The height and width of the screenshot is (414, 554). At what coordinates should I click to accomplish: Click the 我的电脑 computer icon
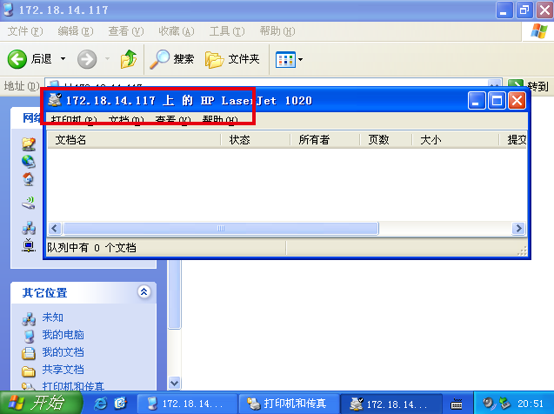tap(29, 336)
